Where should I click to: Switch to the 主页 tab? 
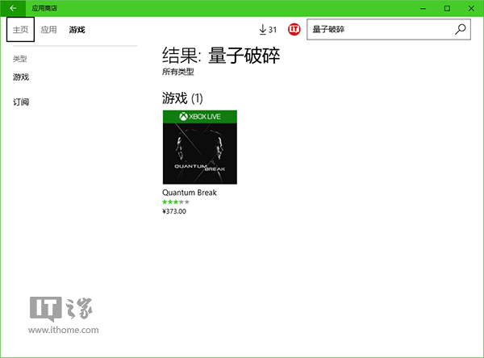(20, 30)
